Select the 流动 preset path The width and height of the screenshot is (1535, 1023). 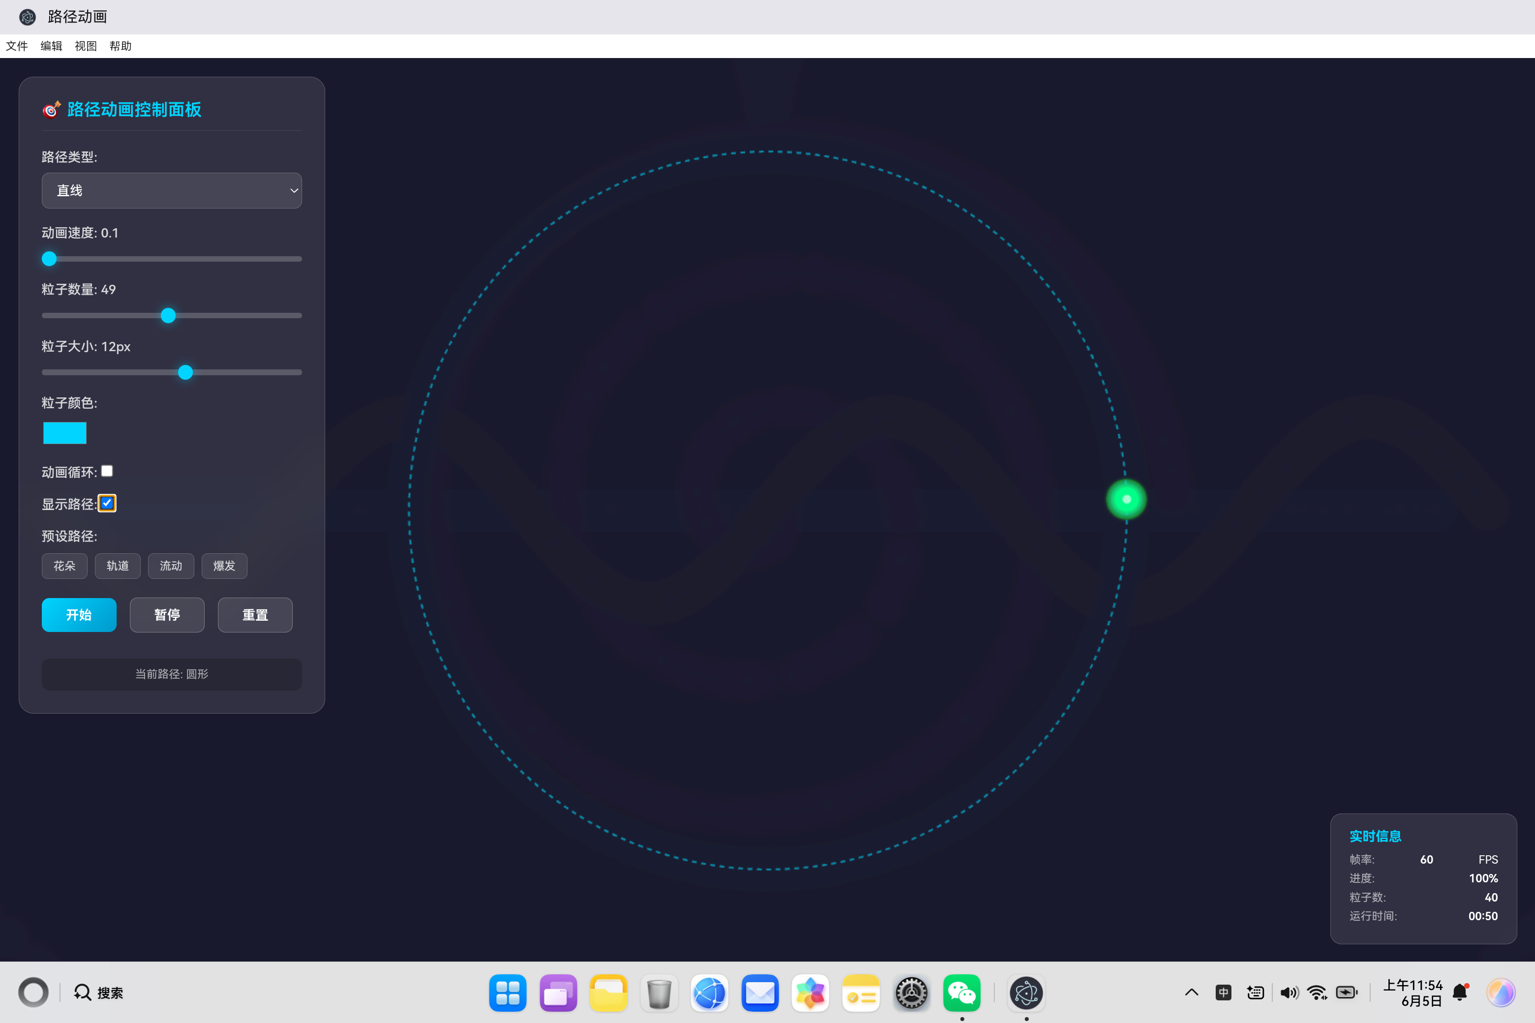(x=171, y=566)
